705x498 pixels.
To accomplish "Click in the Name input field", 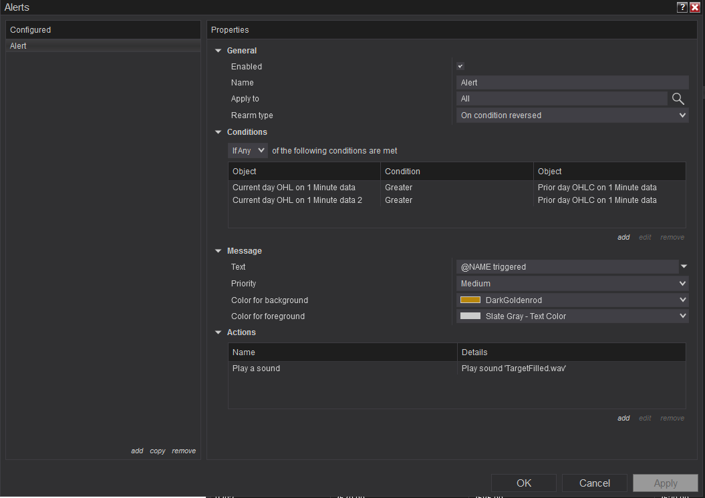I will click(572, 83).
